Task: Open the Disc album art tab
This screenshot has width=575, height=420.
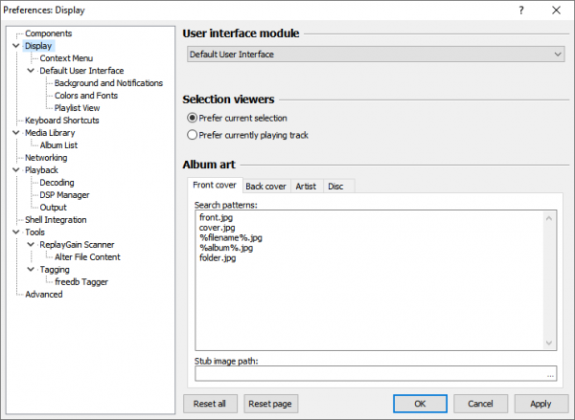Action: pos(335,186)
